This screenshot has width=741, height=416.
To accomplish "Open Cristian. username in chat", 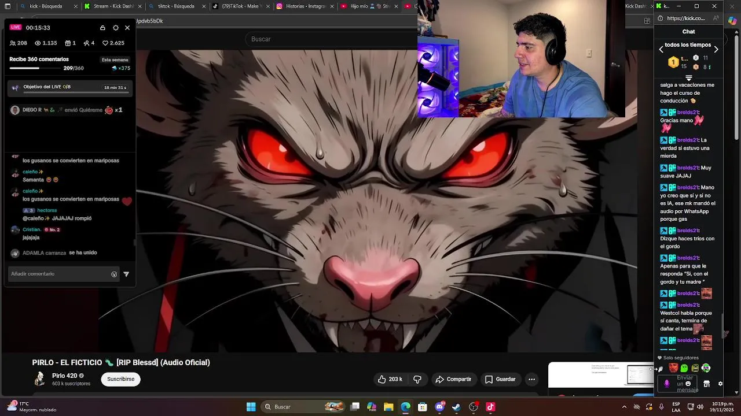I will pyautogui.click(x=32, y=229).
